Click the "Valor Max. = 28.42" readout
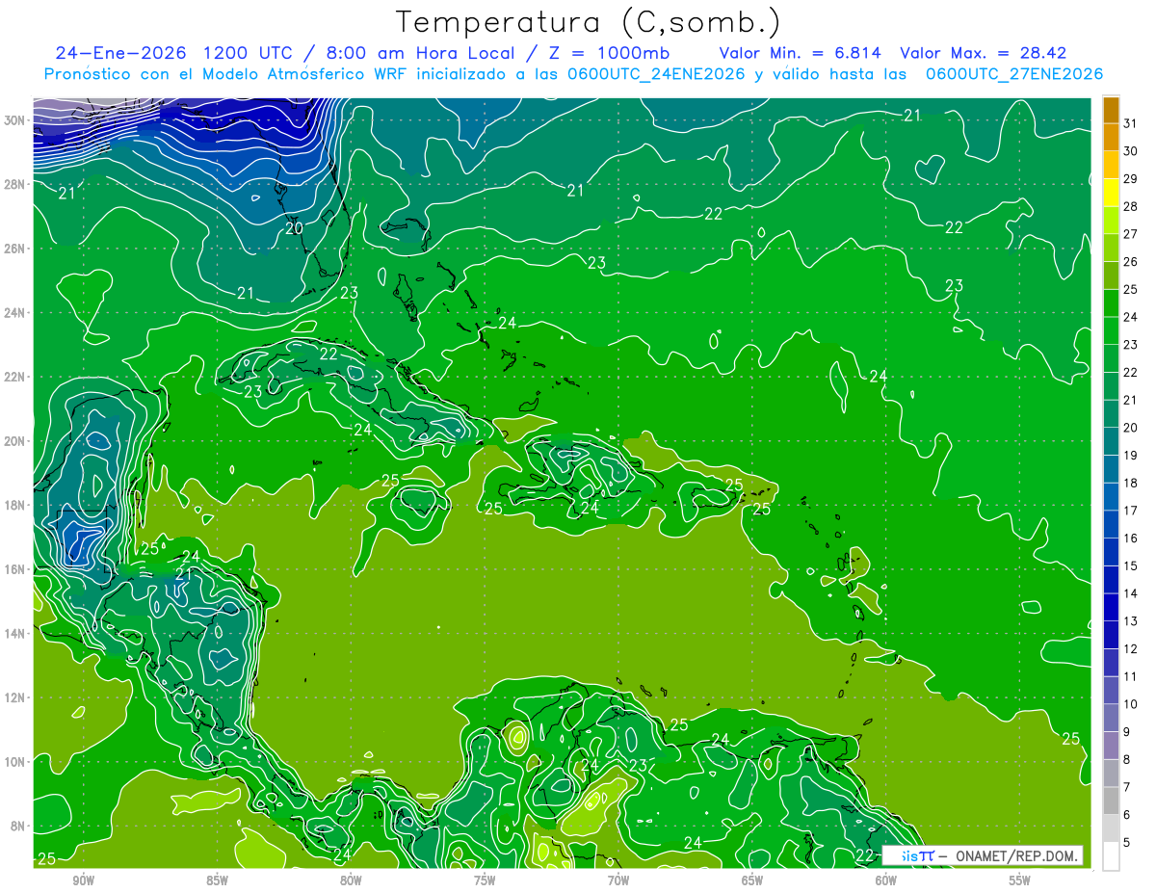Screen dimensions: 1156x893 pyautogui.click(x=983, y=53)
